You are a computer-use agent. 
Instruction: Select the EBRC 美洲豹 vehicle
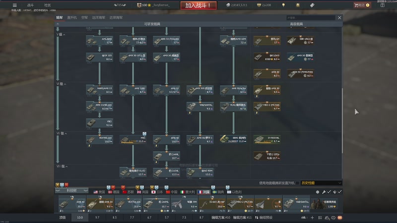233,140
